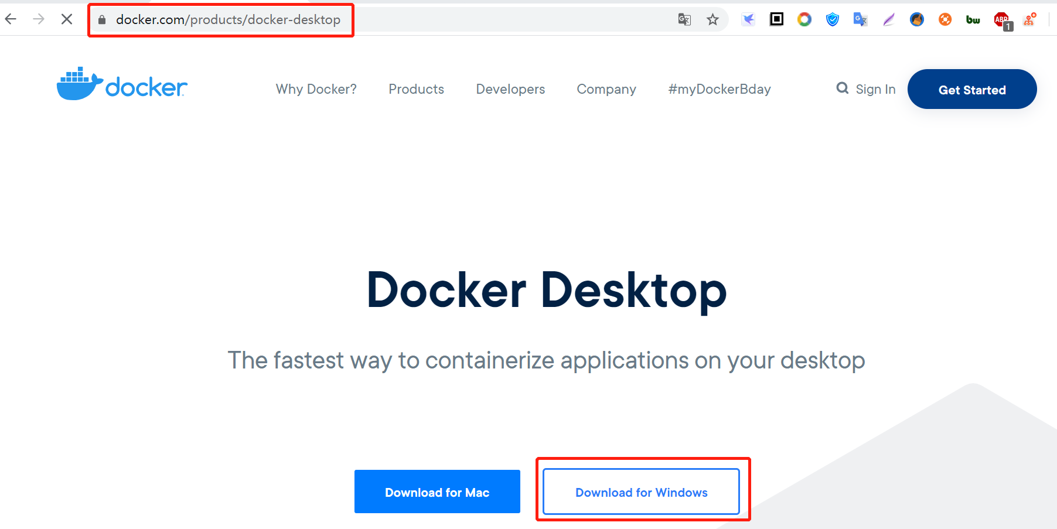Screen dimensions: 1057x529
Task: Open the blue bird extension icon
Action: 748,19
